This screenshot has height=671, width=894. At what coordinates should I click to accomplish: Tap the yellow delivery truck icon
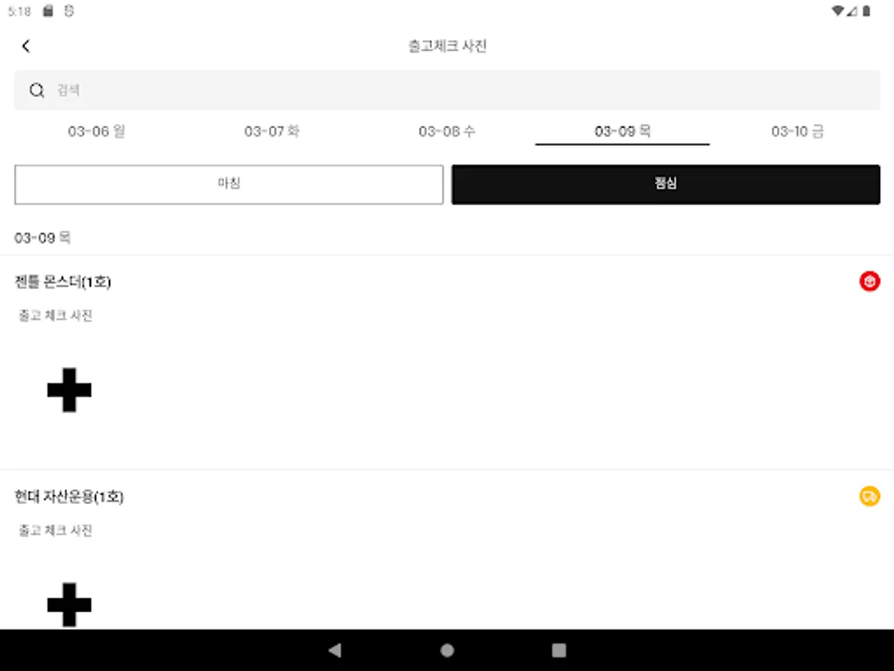(x=869, y=496)
